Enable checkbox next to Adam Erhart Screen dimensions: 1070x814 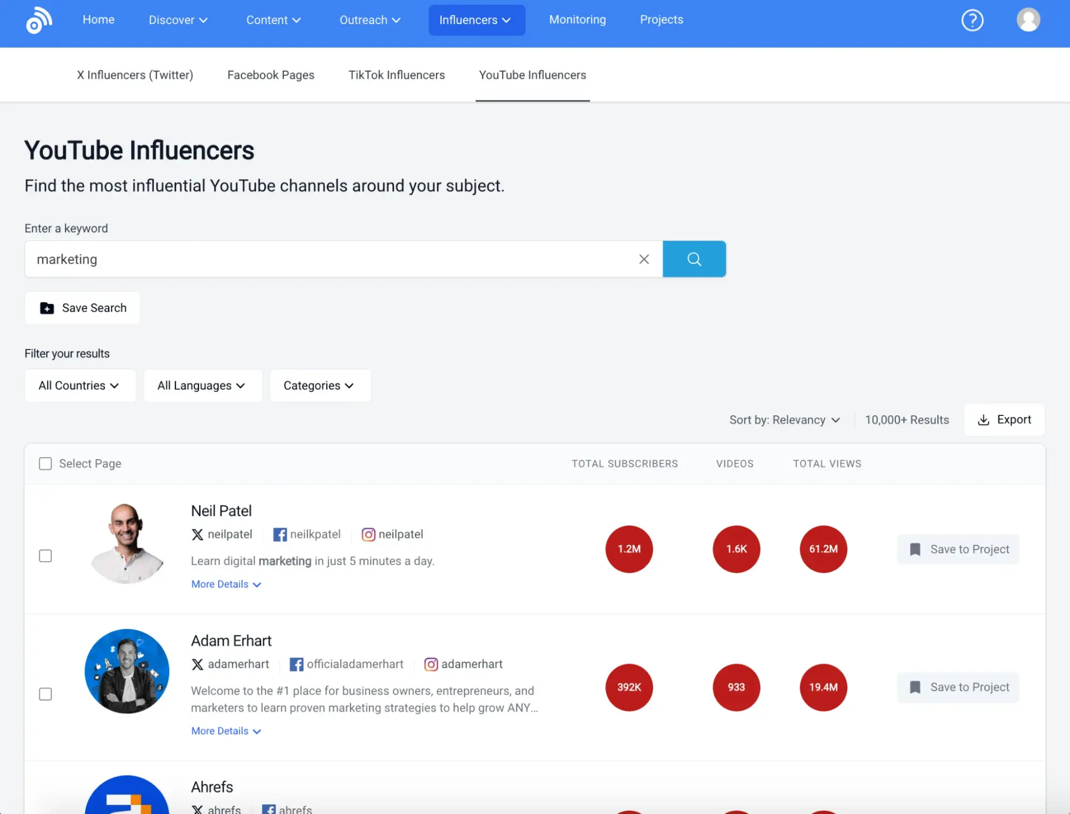click(x=44, y=694)
